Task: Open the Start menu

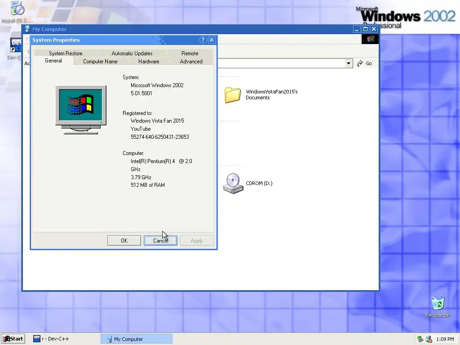Action: pyautogui.click(x=13, y=339)
